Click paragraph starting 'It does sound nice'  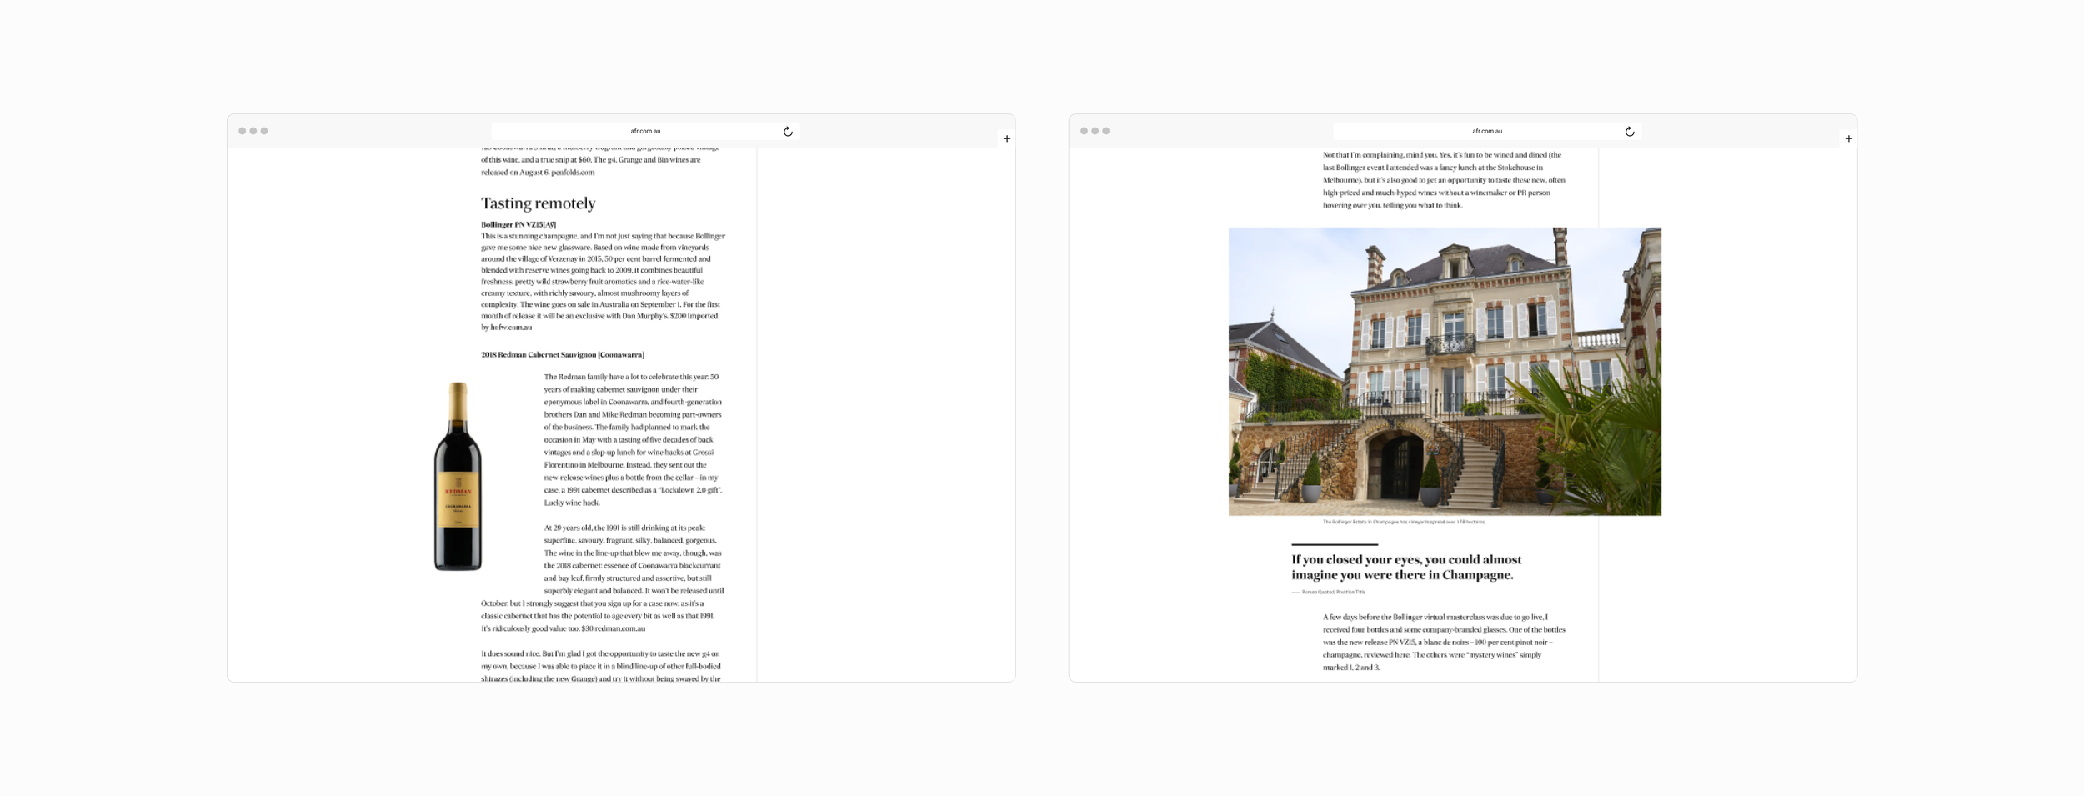pyautogui.click(x=603, y=666)
